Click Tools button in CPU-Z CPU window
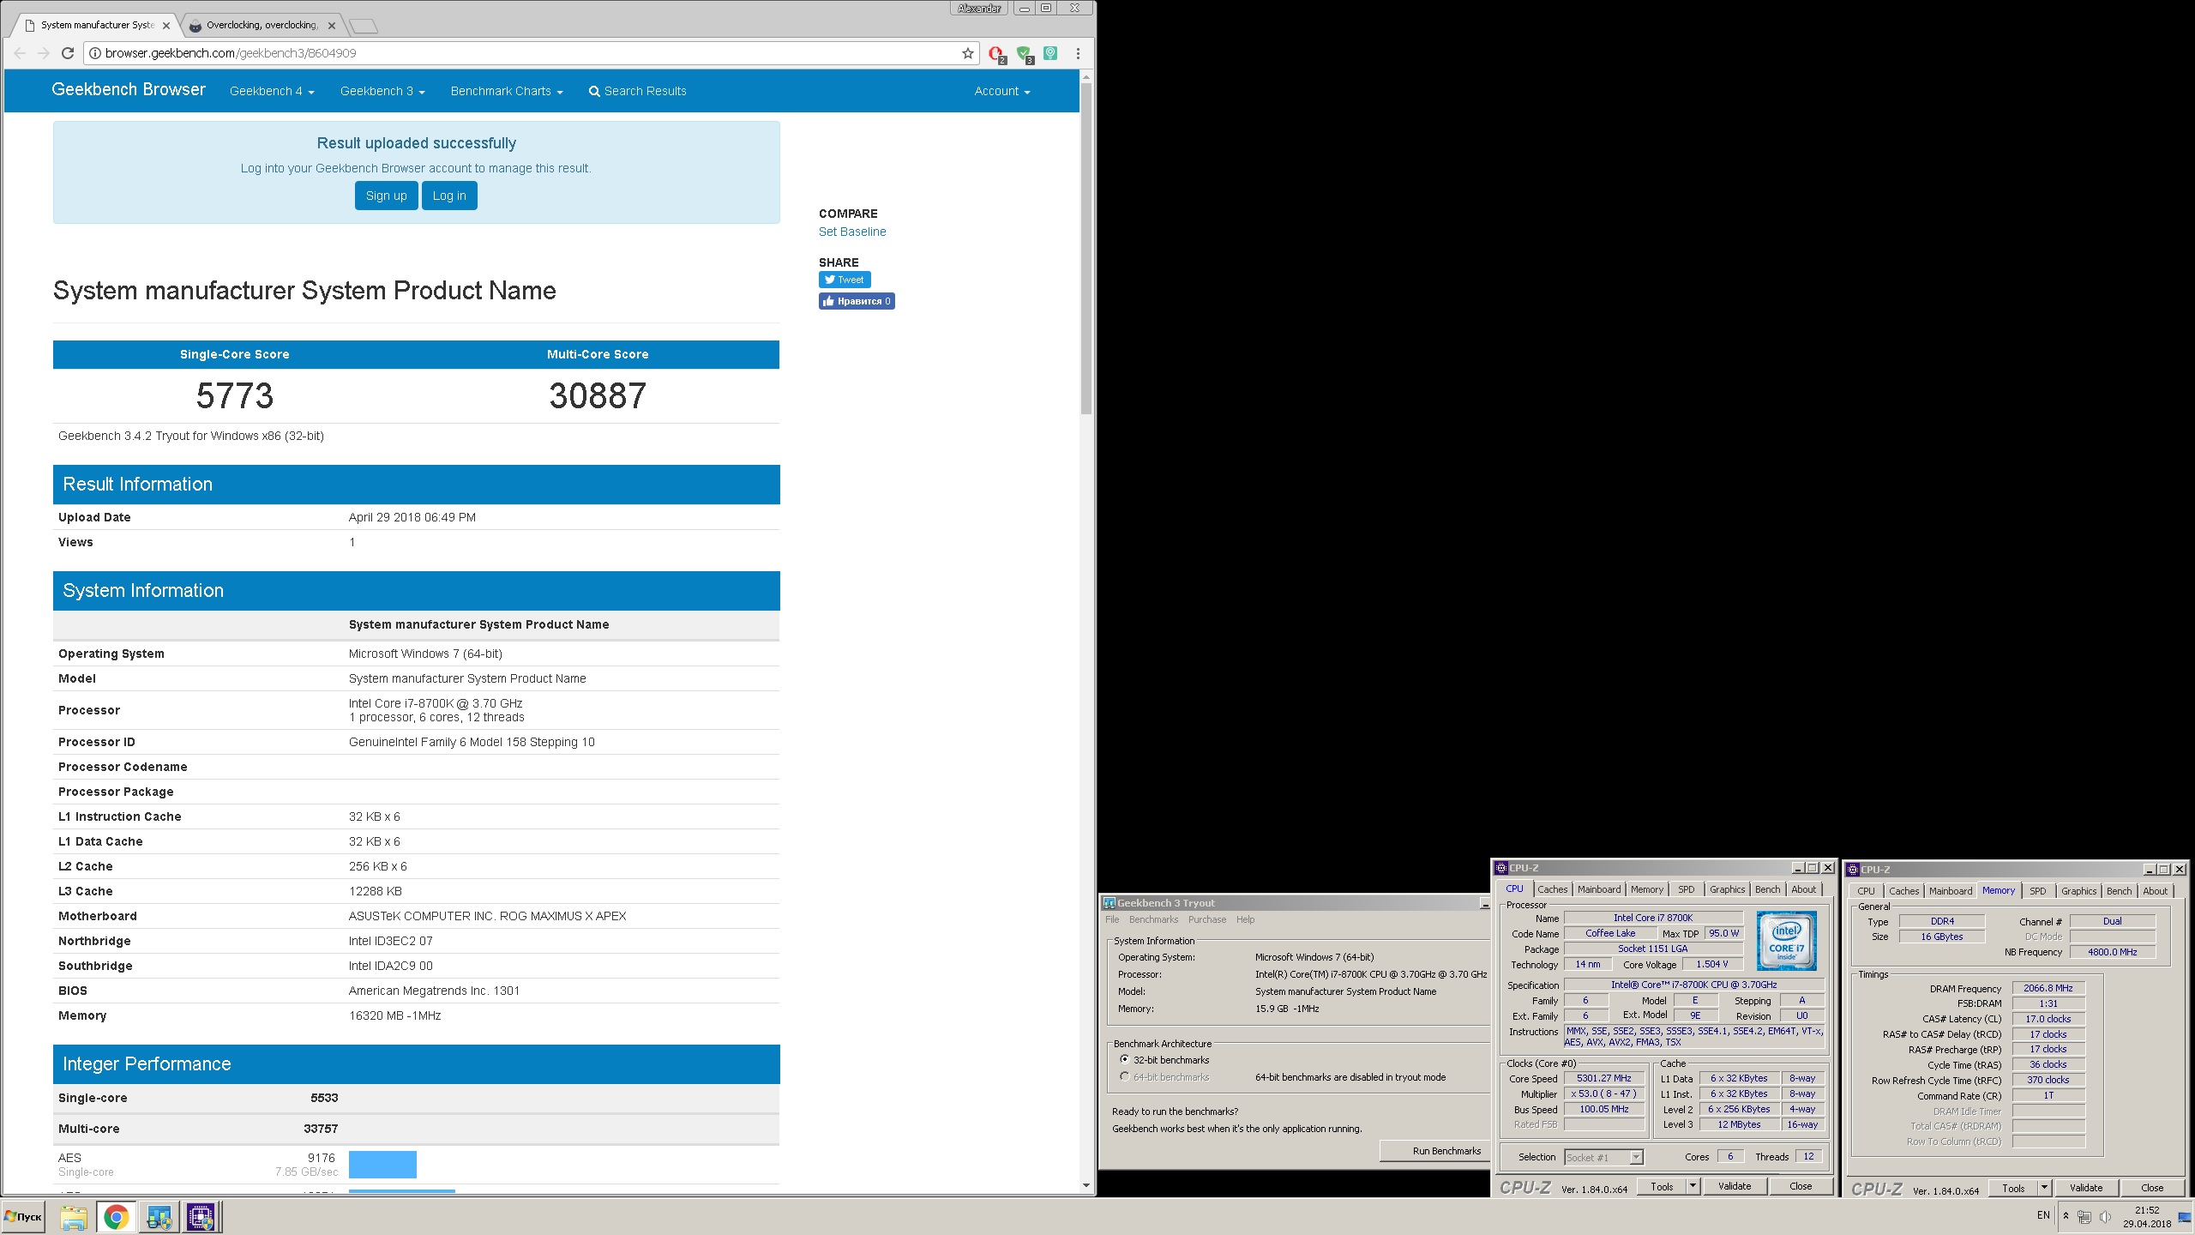Screen dimensions: 2195x1235 [1662, 1187]
